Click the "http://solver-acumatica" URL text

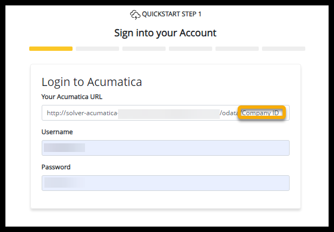[81, 113]
